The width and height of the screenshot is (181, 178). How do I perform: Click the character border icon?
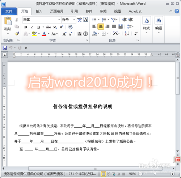86,20
